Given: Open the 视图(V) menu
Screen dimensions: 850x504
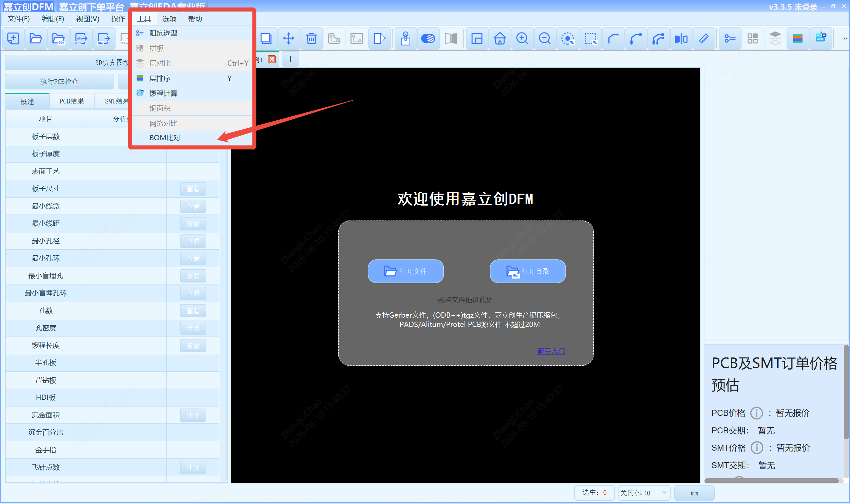Looking at the screenshot, I should (x=88, y=19).
